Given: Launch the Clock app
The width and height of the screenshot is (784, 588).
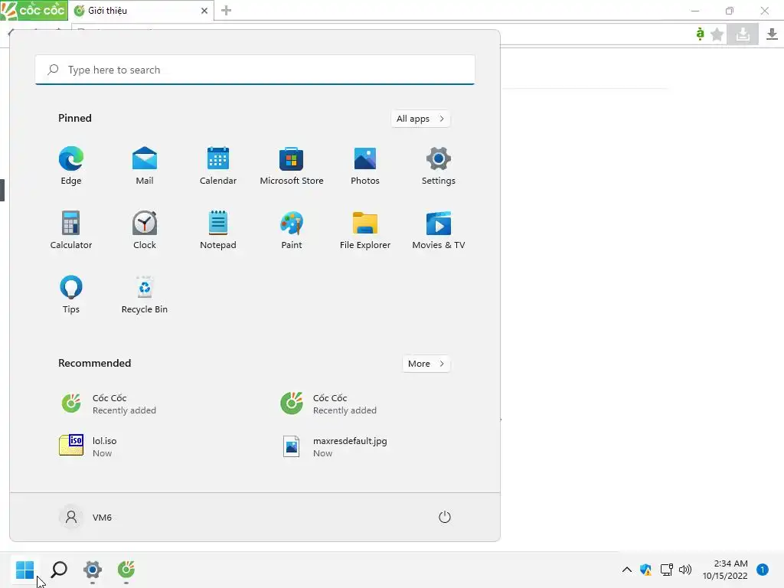Looking at the screenshot, I should point(145,230).
